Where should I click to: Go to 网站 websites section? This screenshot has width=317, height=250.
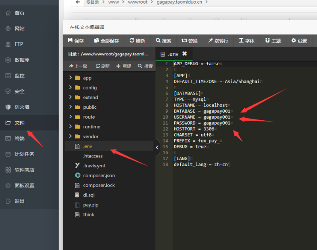[19, 28]
